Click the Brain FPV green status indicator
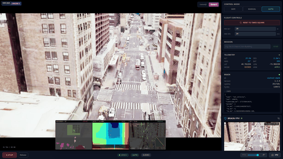This screenshot has width=283, height=159. [x=242, y=118]
